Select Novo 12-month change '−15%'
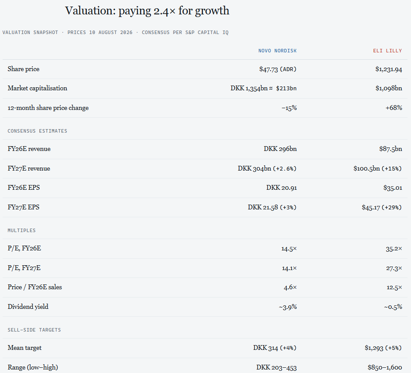Viewport: 411px width, 373px height. point(289,108)
